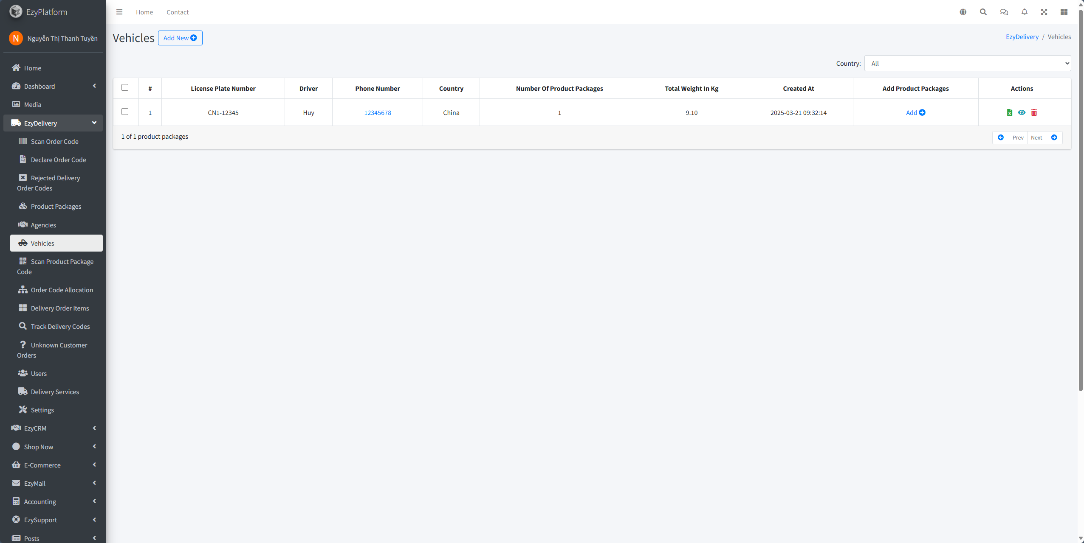Expand the EzySupport menu
Screen dimensions: 1084x543
[53, 520]
